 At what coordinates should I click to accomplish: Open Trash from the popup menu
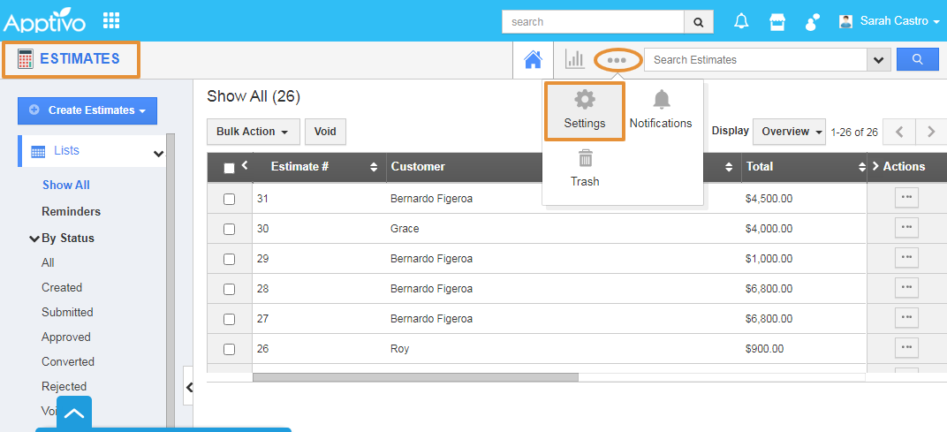[584, 169]
